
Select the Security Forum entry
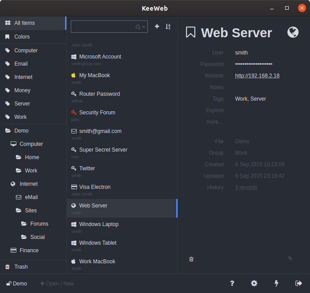(x=122, y=115)
